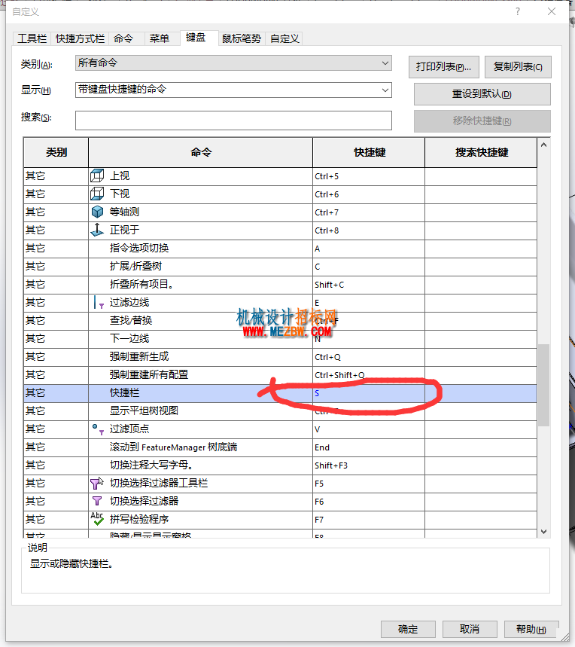This screenshot has width=575, height=647.
Task: Click the 切换选择过滤器 funnel icon
Action: (97, 501)
